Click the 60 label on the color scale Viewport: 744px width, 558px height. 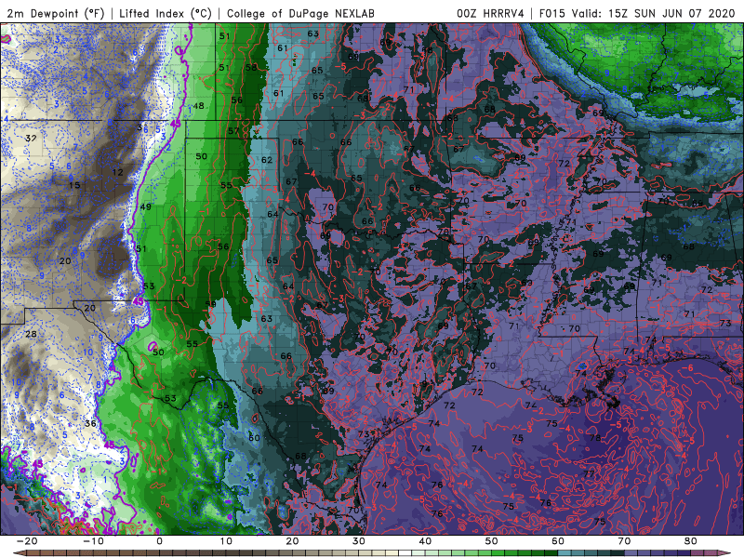point(558,541)
